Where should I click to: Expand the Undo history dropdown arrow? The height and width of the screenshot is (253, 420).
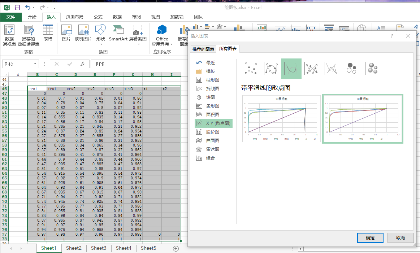tap(34, 8)
